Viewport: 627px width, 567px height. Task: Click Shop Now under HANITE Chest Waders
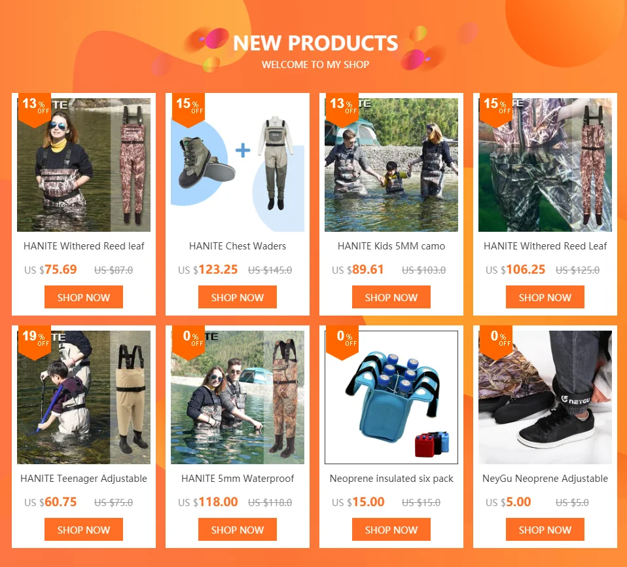click(238, 297)
